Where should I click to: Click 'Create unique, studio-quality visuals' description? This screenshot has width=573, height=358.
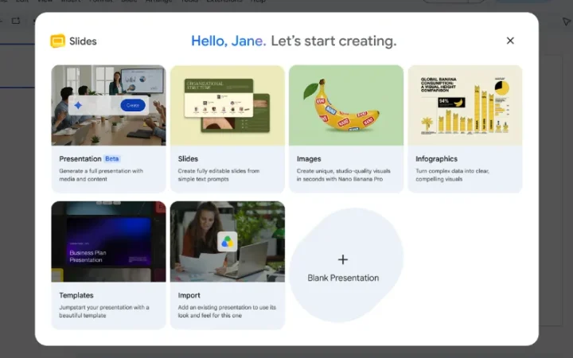(x=344, y=175)
